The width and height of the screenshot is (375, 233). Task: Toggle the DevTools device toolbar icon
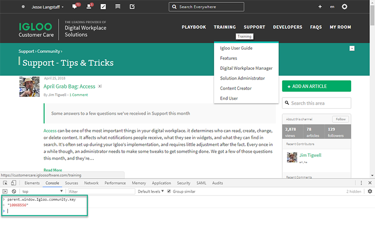[14, 183]
